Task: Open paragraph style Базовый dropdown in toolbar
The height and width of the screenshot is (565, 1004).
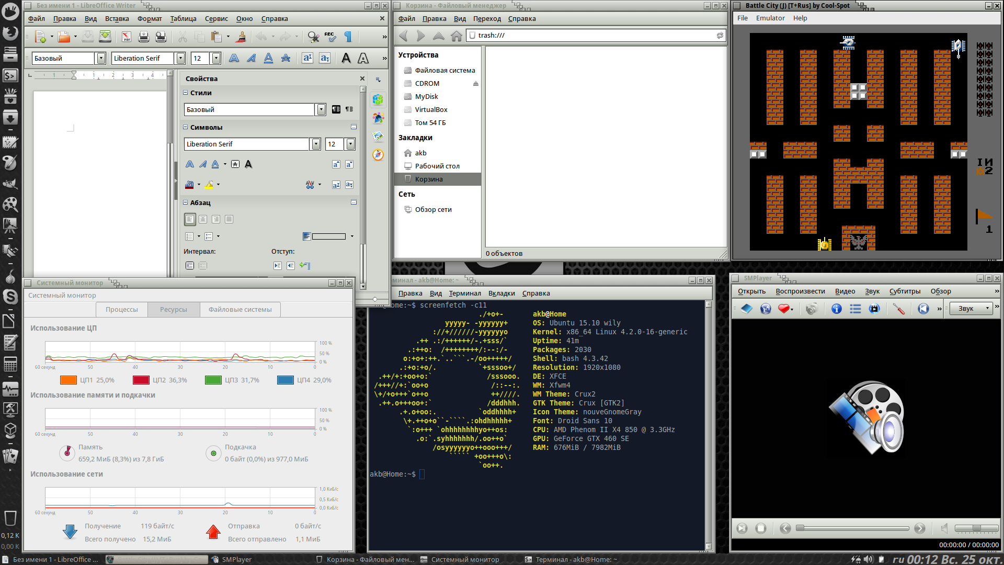Action: coord(101,58)
